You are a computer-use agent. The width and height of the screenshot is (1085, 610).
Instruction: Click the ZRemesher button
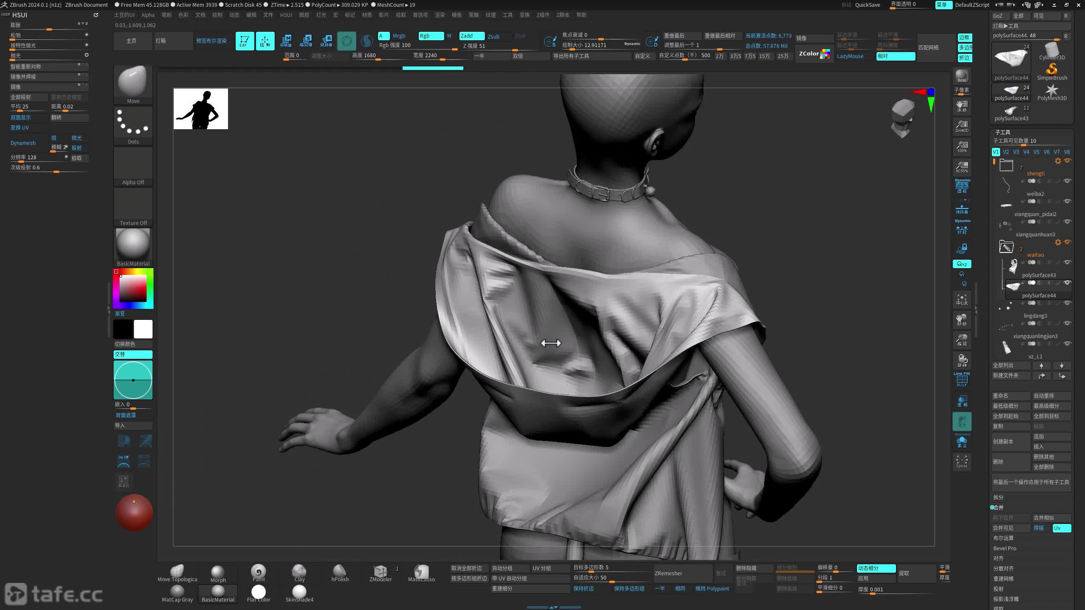click(683, 573)
